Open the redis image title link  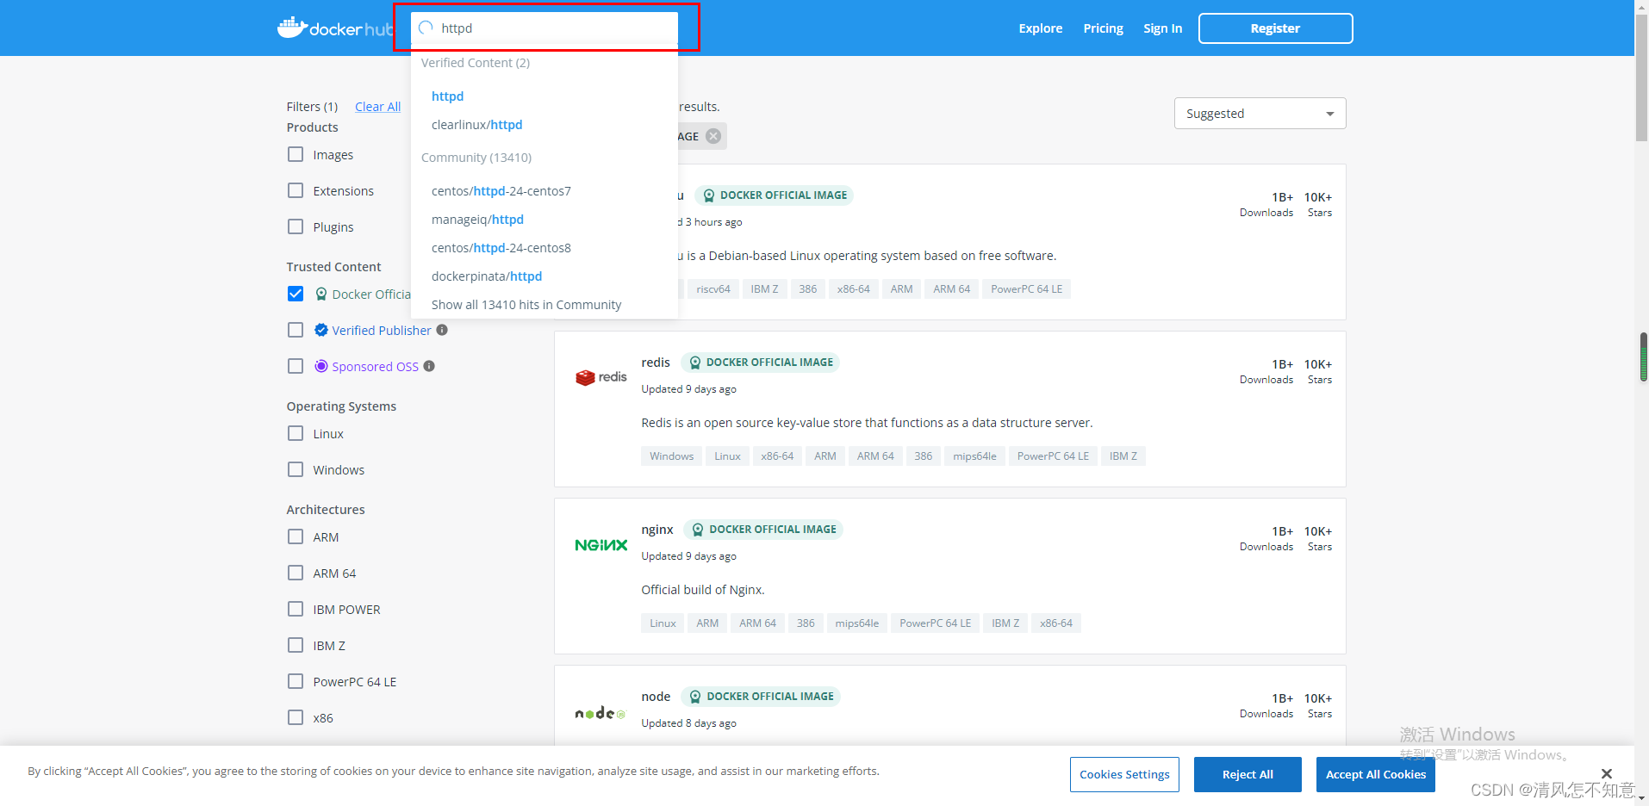[x=656, y=363]
